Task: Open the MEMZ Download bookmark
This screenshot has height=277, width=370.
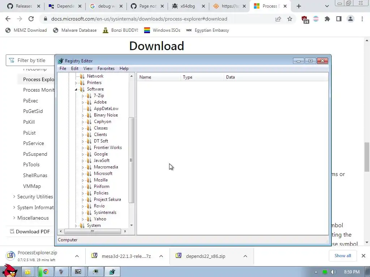Action: click(26, 30)
